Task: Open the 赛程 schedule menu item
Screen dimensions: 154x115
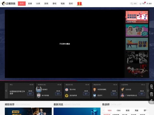Action: (x=54, y=4)
